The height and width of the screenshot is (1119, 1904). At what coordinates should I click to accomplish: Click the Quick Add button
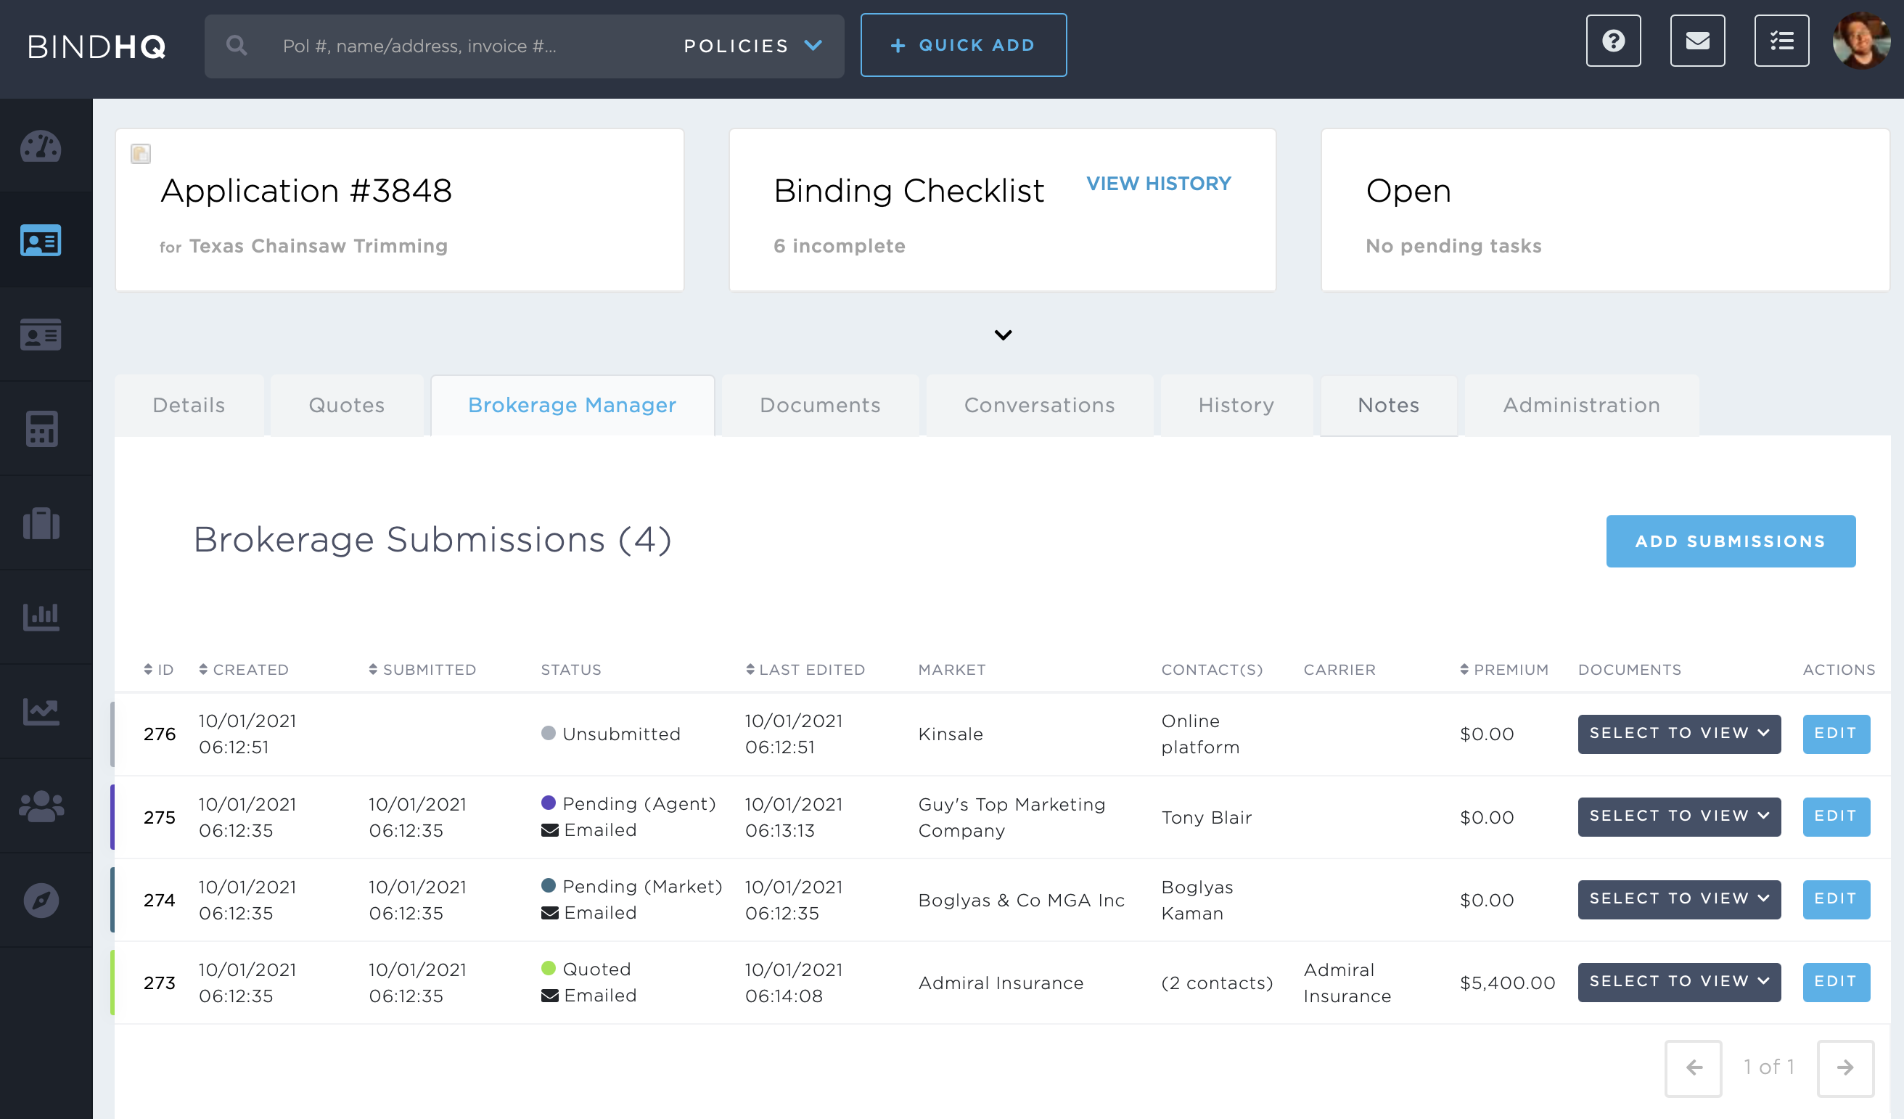[x=964, y=45]
